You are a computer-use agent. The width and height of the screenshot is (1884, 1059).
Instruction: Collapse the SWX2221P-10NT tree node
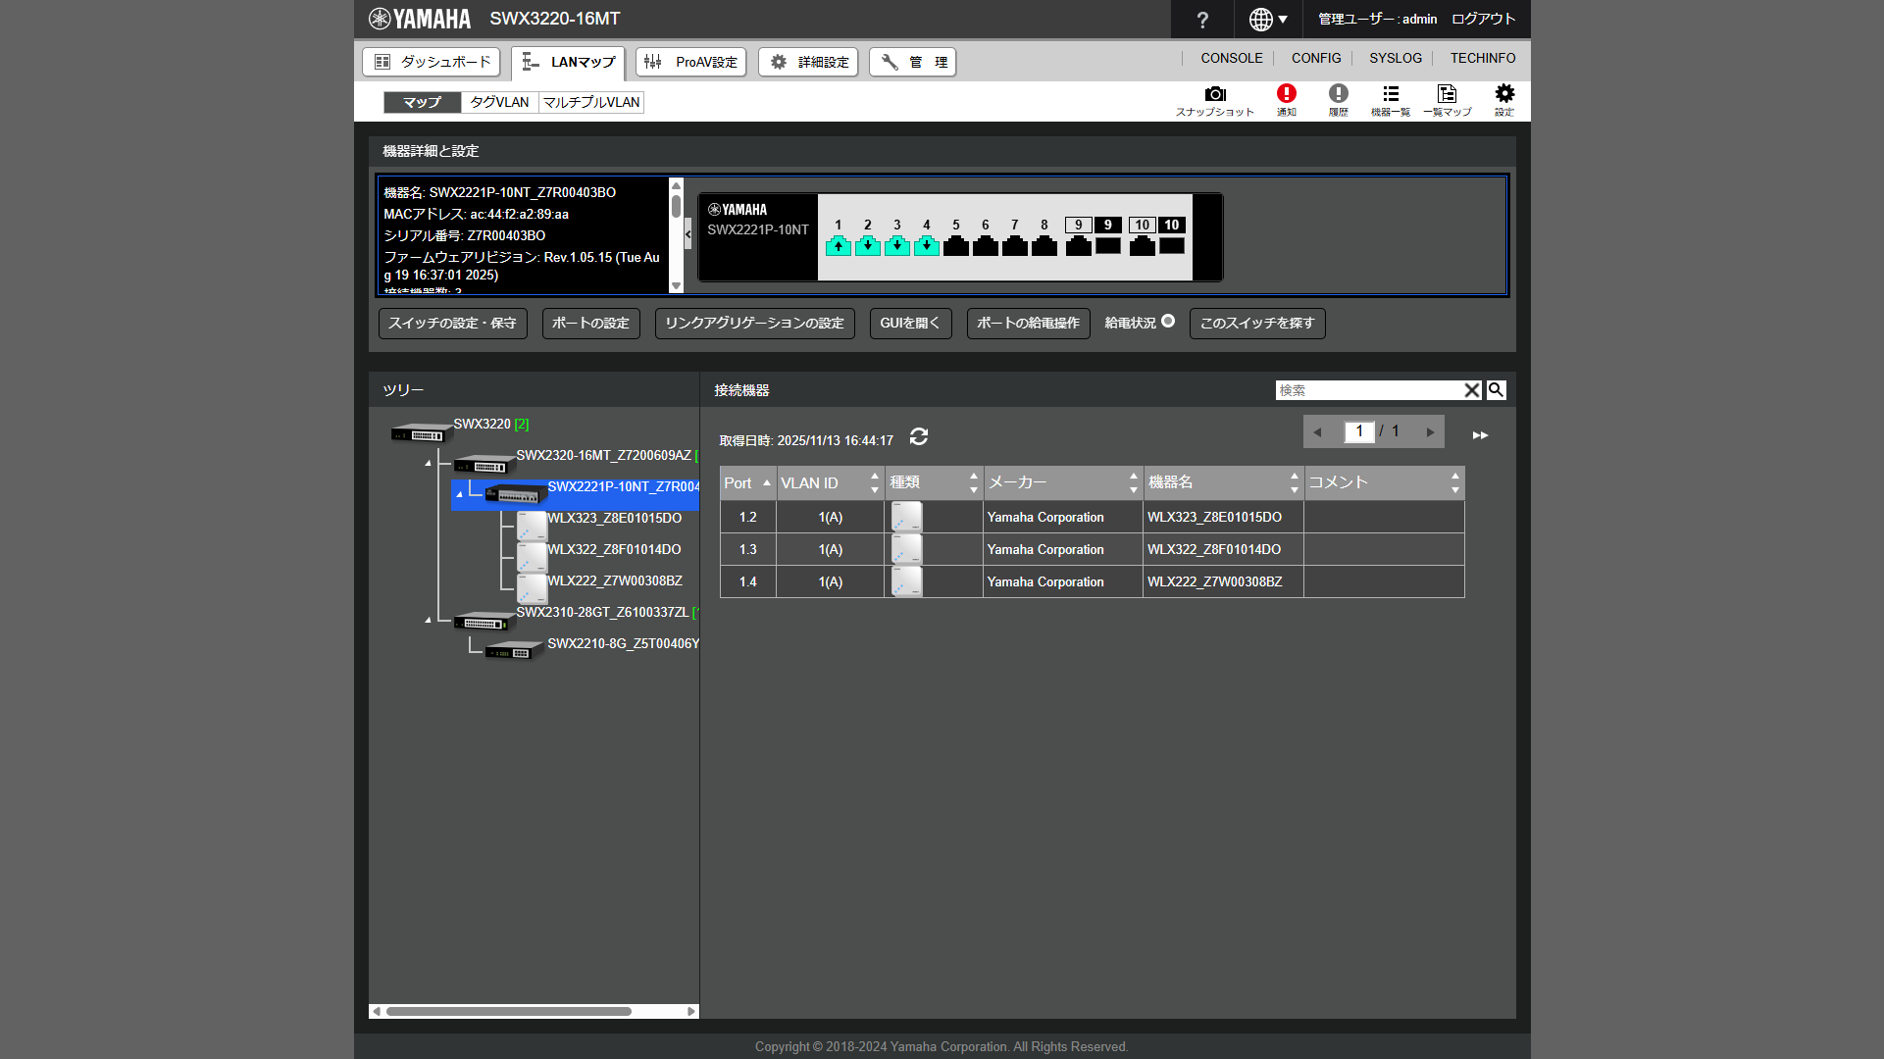[459, 494]
